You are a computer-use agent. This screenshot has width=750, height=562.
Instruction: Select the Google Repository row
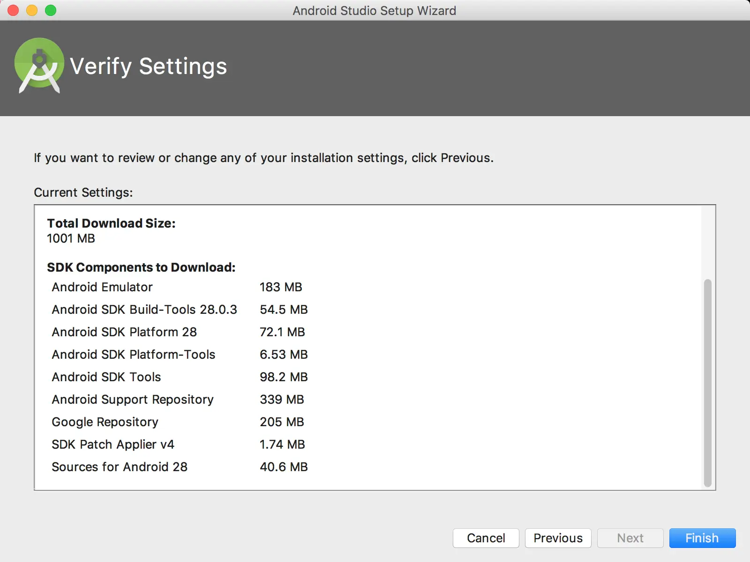105,422
